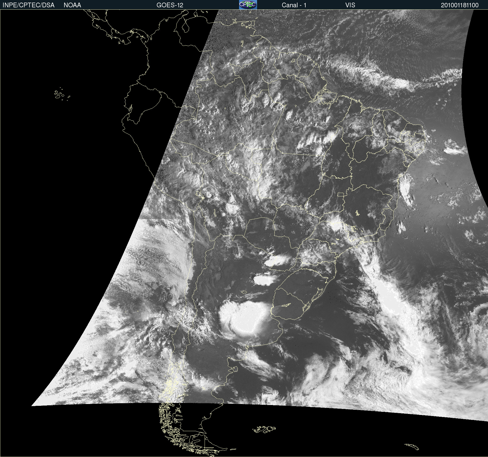Click the VIS label in header
This screenshot has width=488, height=457.
(x=350, y=5)
